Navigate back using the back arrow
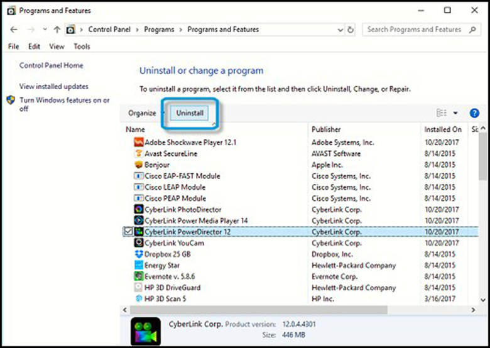 point(14,30)
